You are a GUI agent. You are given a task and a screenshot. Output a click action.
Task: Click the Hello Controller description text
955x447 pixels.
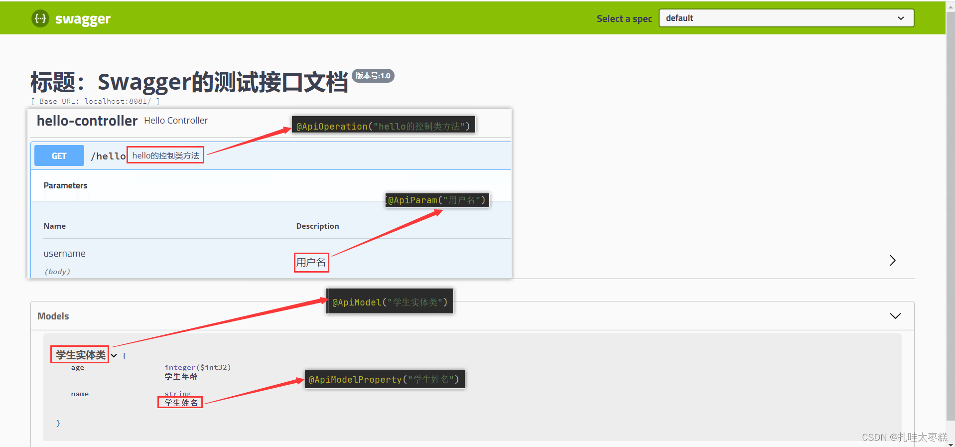point(176,121)
